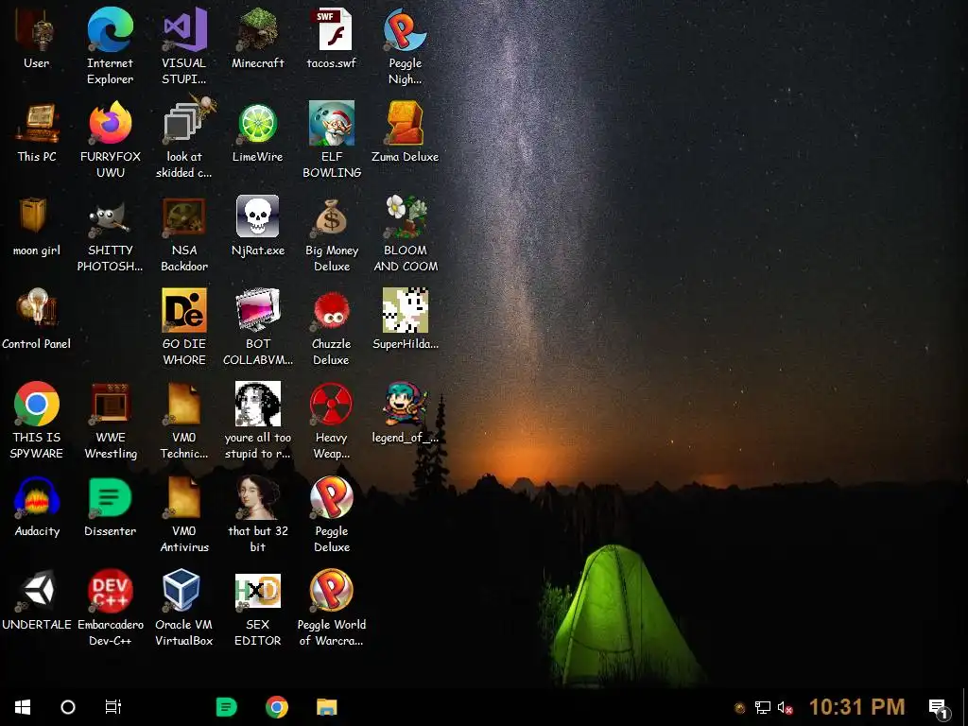The width and height of the screenshot is (968, 726).
Task: Select the NjRat.exe skull icon
Action: [257, 216]
